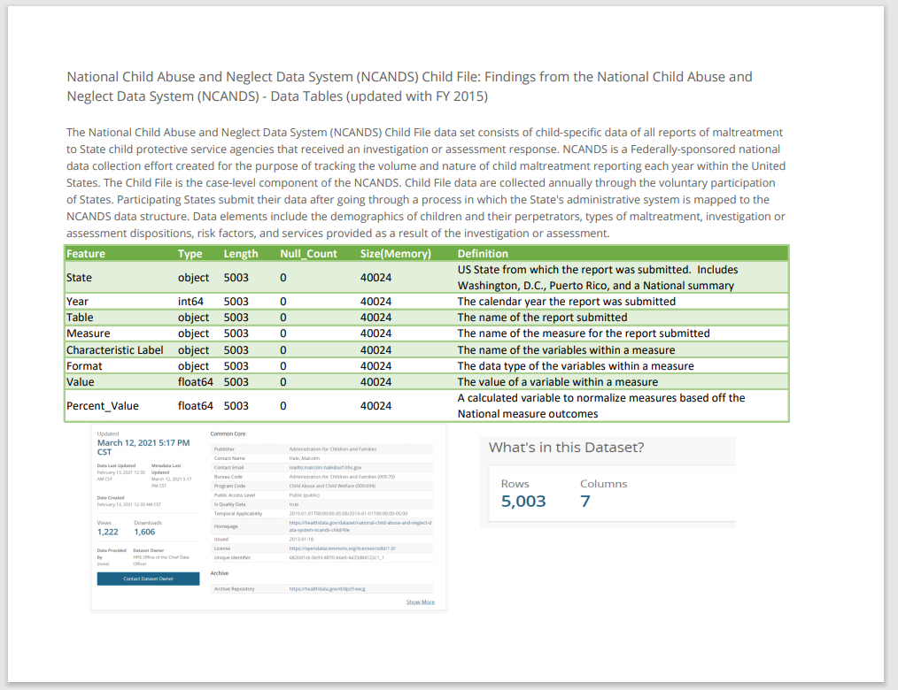Click the Definition column header

[x=483, y=254]
